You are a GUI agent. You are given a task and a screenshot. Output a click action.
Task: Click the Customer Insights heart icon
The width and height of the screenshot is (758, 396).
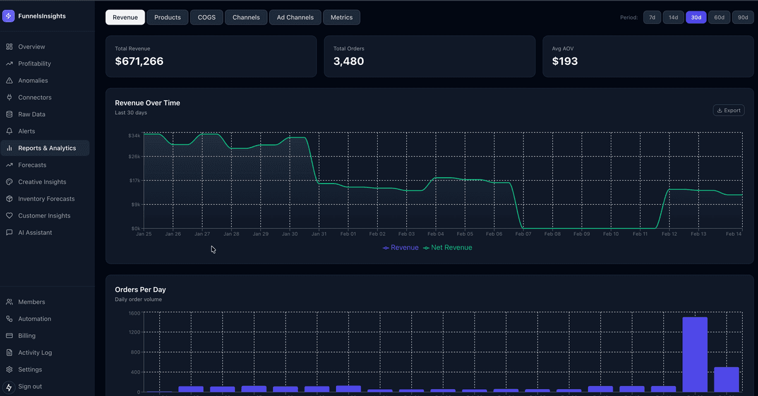9,216
